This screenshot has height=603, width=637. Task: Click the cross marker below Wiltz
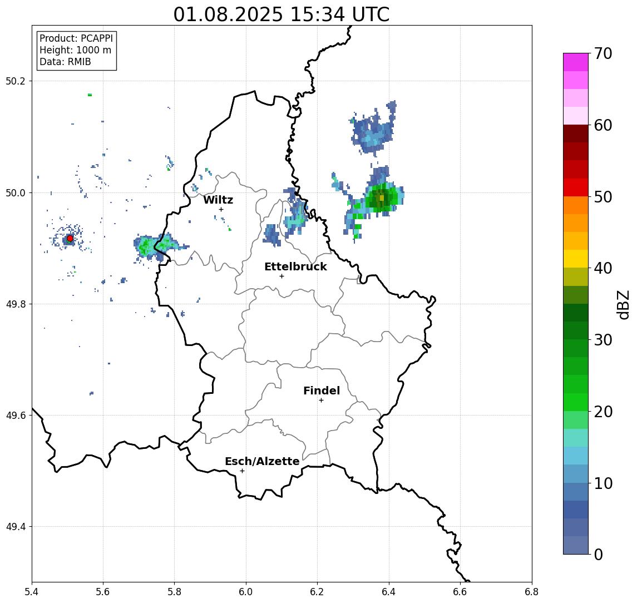coord(221,209)
